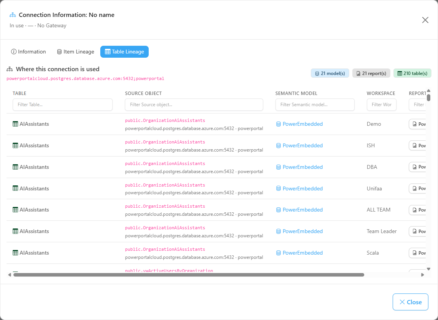The image size is (438, 320).
Task: Open report button in Unifaa row
Action: (417, 188)
